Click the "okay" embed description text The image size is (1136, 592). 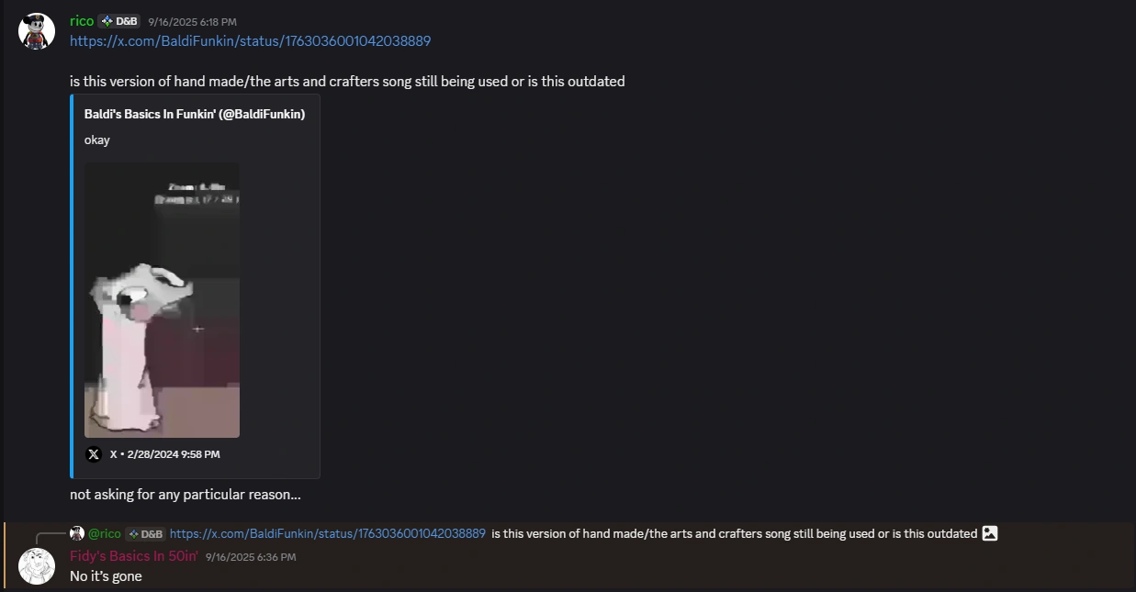pyautogui.click(x=96, y=140)
